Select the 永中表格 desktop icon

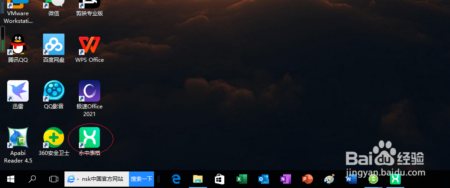click(x=90, y=141)
